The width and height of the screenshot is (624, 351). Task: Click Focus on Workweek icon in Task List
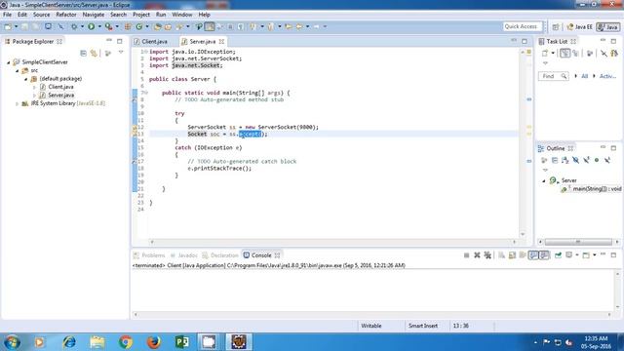click(x=590, y=53)
